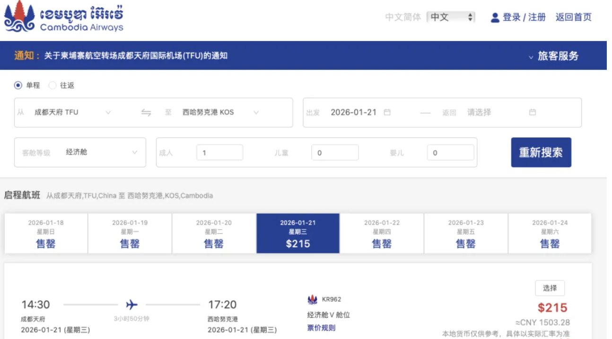This screenshot has width=612, height=339.
Task: Open departure date calendar icon
Action: tap(387, 112)
